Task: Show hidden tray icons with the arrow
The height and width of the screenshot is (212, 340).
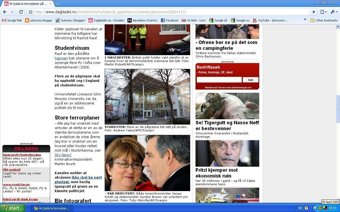Action: point(315,208)
